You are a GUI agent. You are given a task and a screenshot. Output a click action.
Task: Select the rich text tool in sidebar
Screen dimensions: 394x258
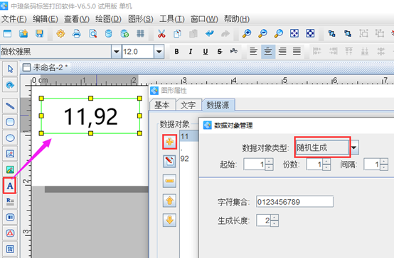10,201
